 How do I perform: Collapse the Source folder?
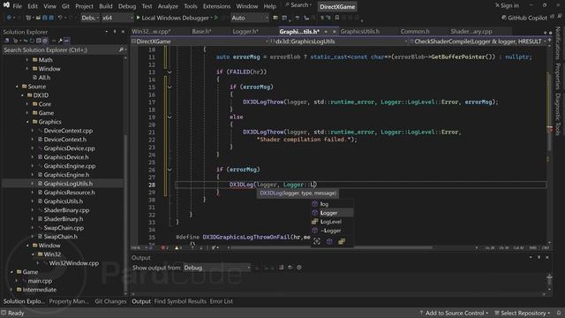17,87
